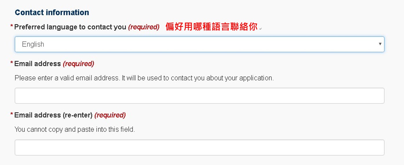Click the paragraph mark after the Chinese text
The width and height of the screenshot is (404, 165).
[x=261, y=29]
